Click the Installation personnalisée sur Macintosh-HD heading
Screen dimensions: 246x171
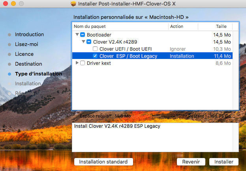tap(131, 17)
